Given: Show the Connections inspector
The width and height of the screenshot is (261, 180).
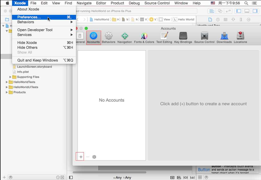Looking at the screenshot, I should coord(248,20).
